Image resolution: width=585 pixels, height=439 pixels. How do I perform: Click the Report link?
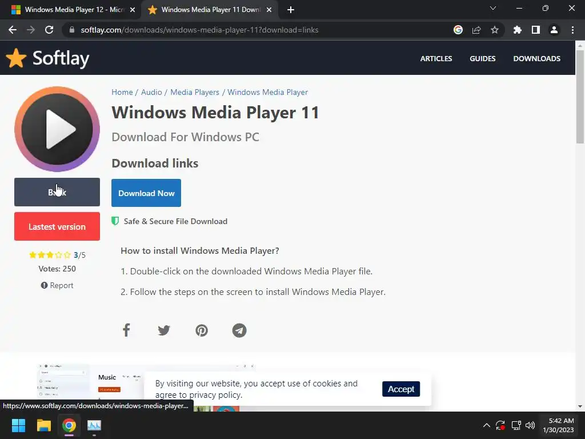tap(57, 285)
